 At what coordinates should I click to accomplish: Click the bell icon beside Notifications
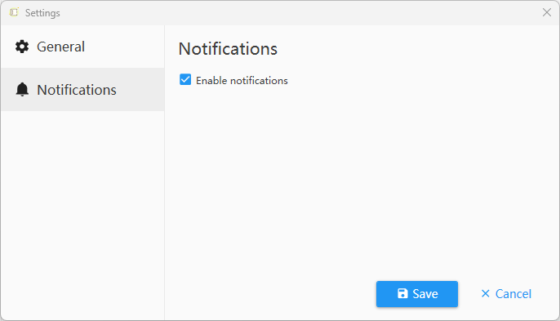tap(22, 89)
